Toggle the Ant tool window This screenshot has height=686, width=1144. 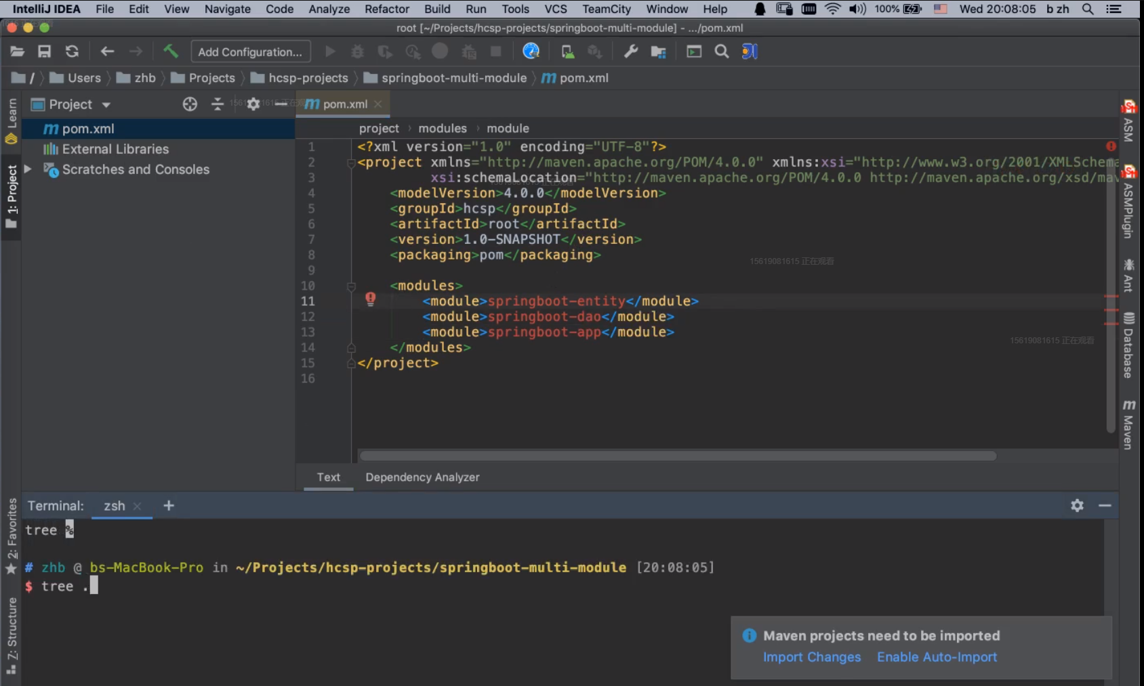[1128, 275]
